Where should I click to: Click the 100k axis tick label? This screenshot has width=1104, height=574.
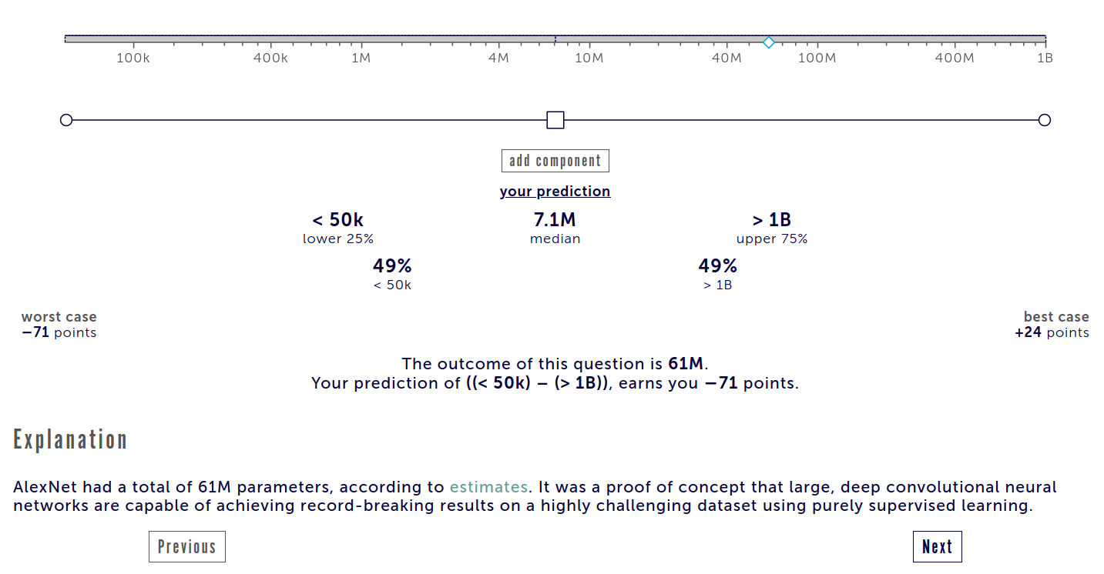point(133,58)
